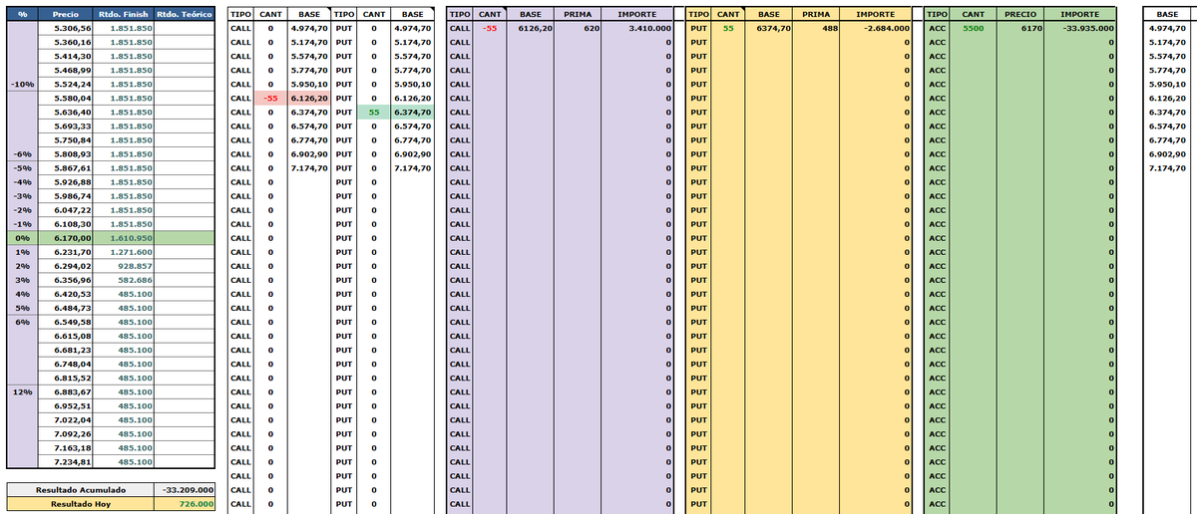Select the -6% percentage cell
The width and height of the screenshot is (1197, 514).
point(23,154)
